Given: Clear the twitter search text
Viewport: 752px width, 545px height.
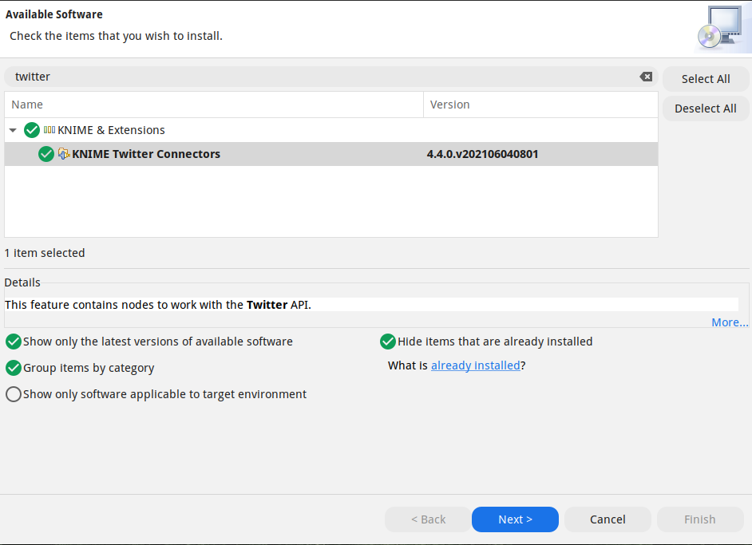Looking at the screenshot, I should [x=645, y=77].
